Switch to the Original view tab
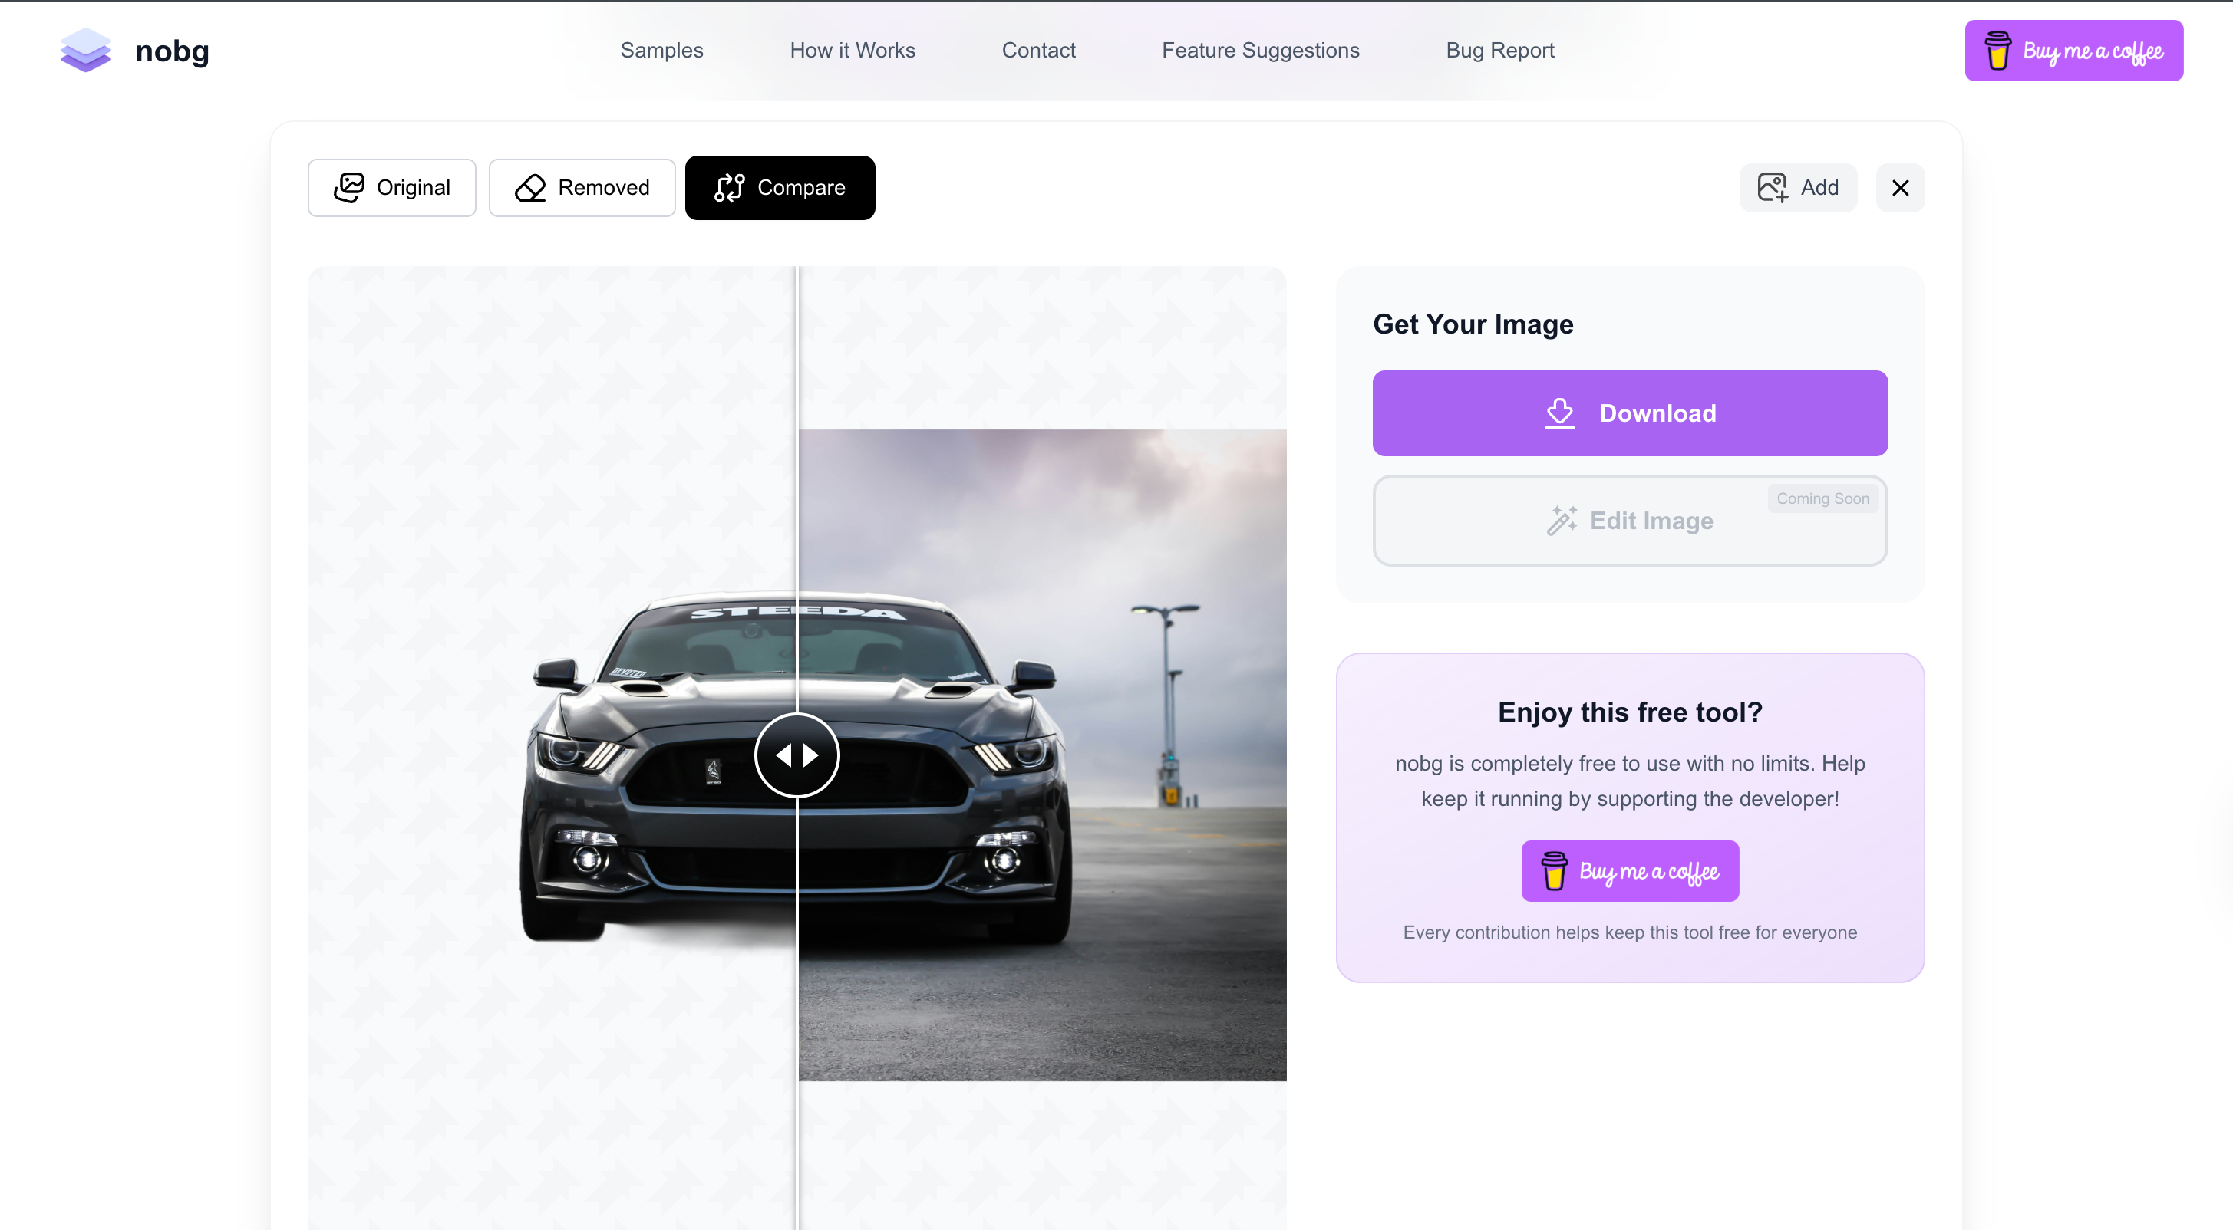Viewport: 2233px width, 1230px height. point(392,187)
